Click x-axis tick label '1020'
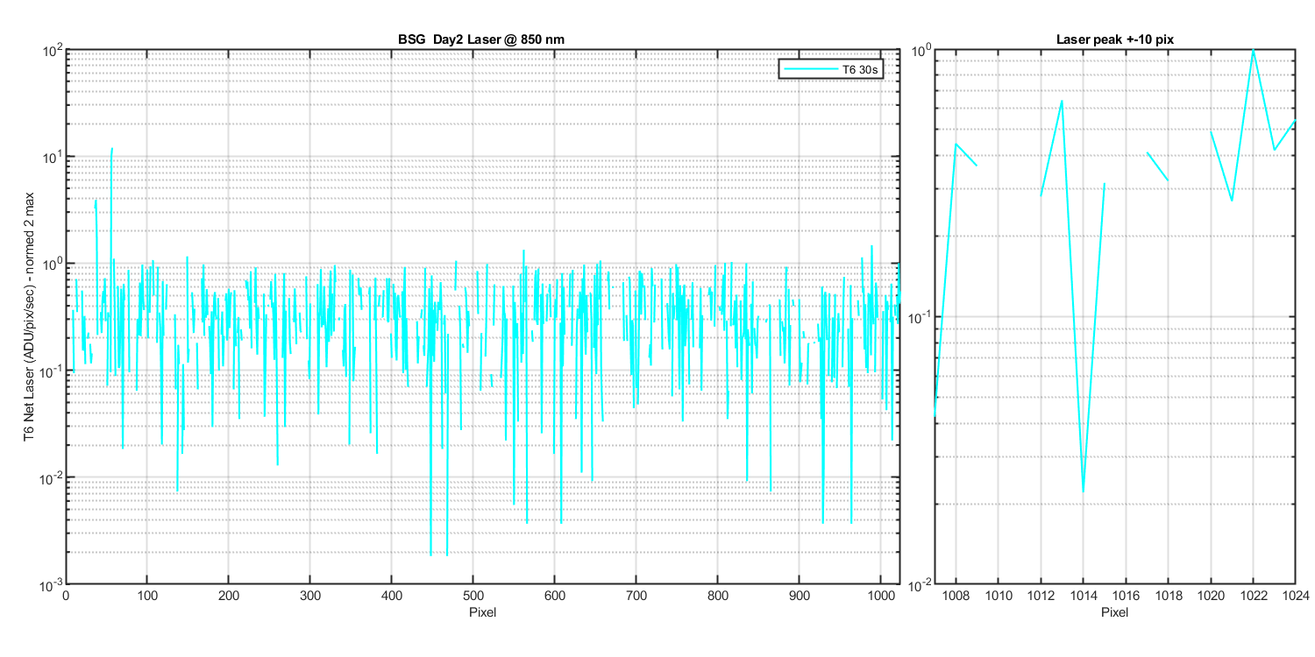Viewport: 1315px width, 657px height. (1211, 596)
